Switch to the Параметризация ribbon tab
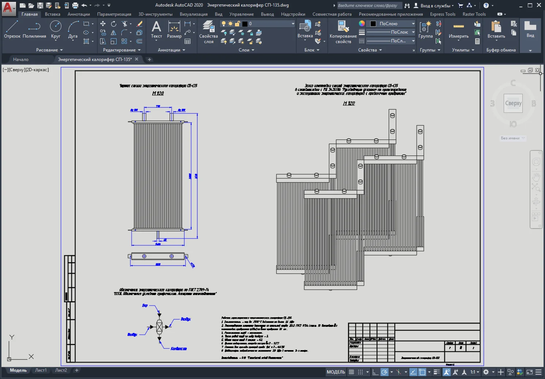 point(114,14)
